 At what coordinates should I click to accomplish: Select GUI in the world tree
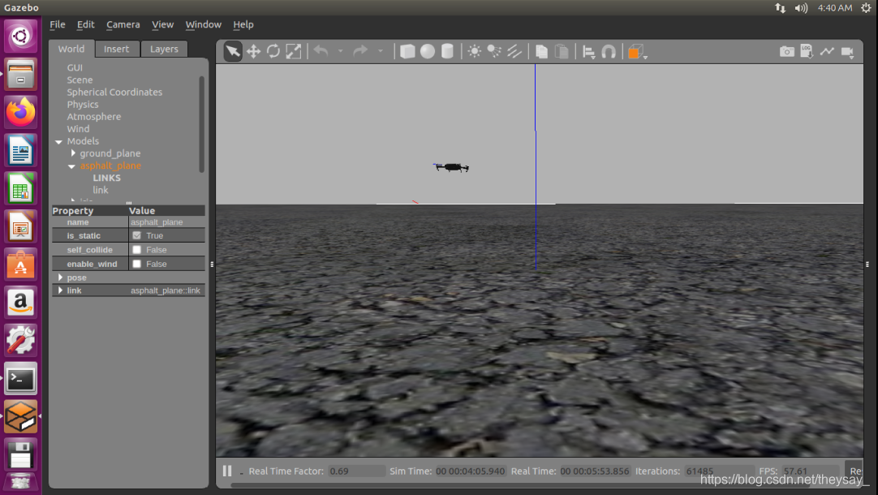[75, 67]
